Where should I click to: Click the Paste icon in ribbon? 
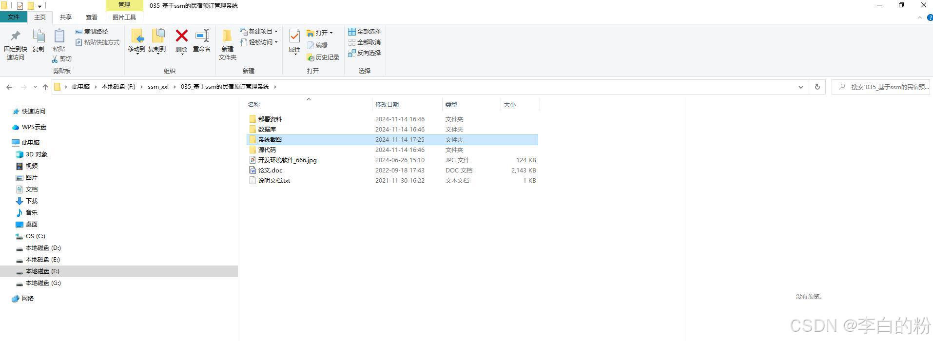[59, 40]
